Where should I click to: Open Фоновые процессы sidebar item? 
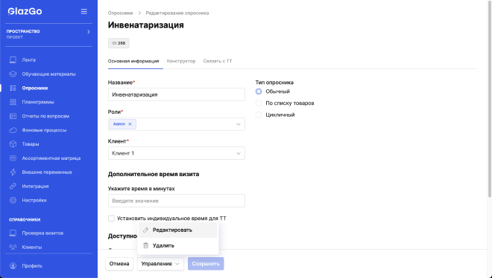point(44,130)
